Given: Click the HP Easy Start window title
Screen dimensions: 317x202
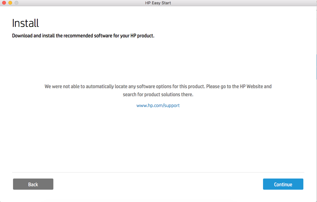Looking at the screenshot, I should [x=158, y=3].
